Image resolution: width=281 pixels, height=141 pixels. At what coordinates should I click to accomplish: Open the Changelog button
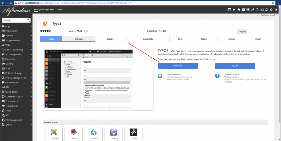[x=242, y=31]
